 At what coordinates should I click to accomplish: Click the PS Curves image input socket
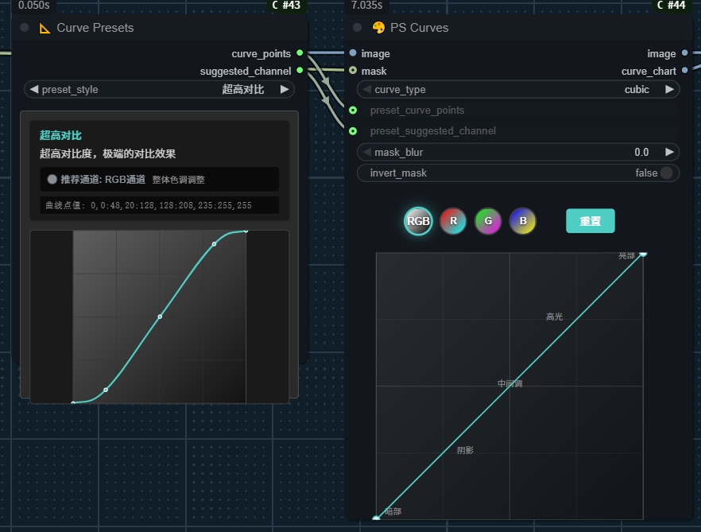353,52
